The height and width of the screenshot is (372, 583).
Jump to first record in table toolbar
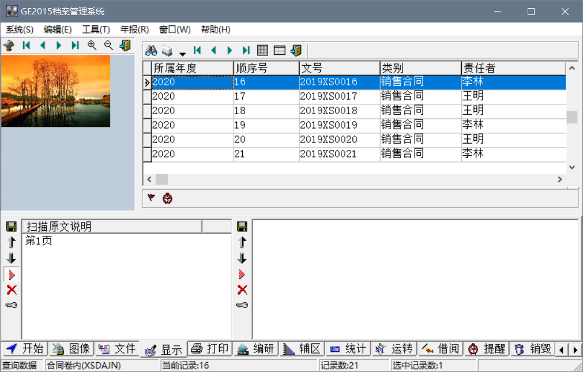[x=197, y=50]
